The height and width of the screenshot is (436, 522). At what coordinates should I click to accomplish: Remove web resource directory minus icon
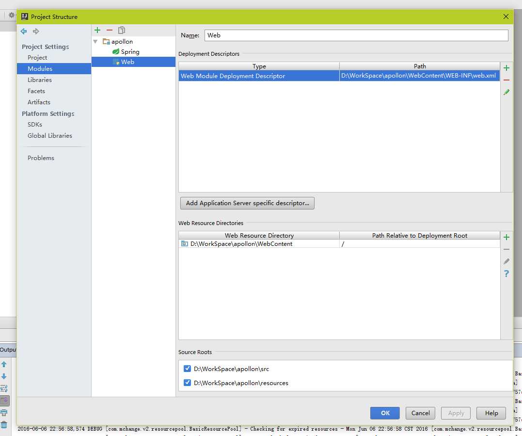coord(506,249)
